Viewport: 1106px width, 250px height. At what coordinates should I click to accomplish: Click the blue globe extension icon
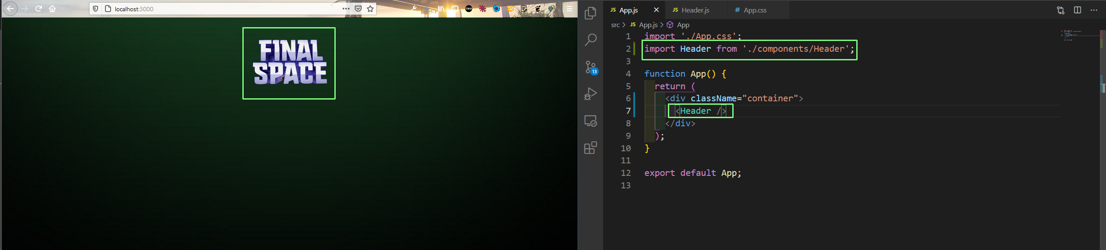point(496,9)
